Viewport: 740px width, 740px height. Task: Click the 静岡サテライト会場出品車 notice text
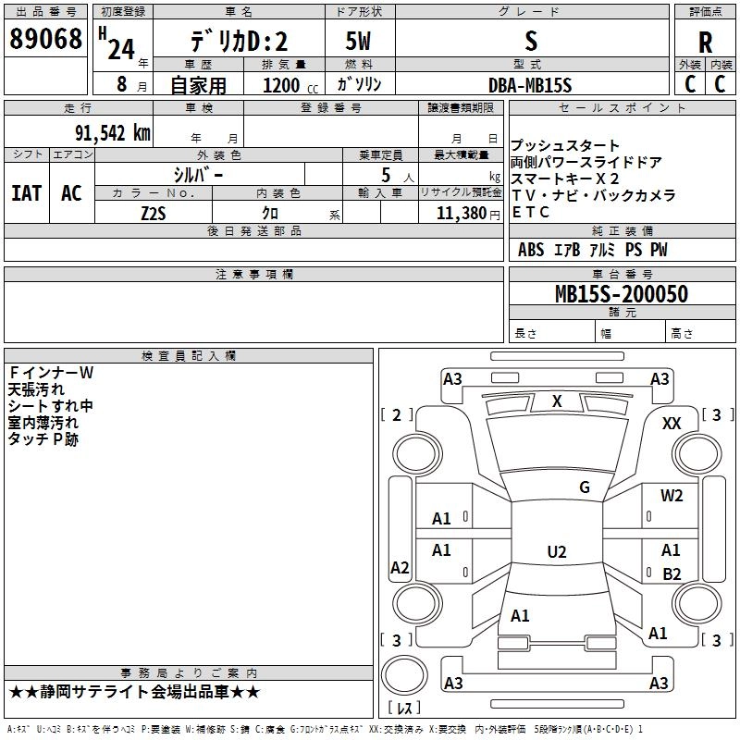[x=134, y=692]
